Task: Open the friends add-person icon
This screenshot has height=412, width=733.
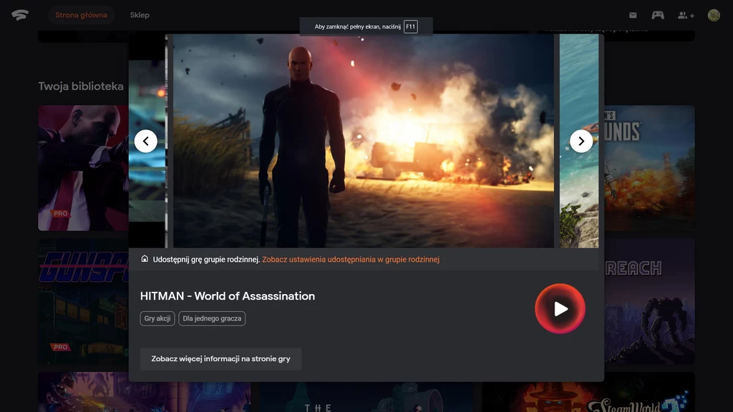Action: click(686, 16)
